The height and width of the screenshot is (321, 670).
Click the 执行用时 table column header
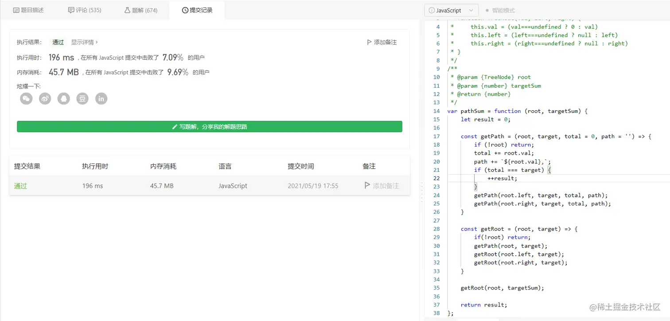(95, 166)
